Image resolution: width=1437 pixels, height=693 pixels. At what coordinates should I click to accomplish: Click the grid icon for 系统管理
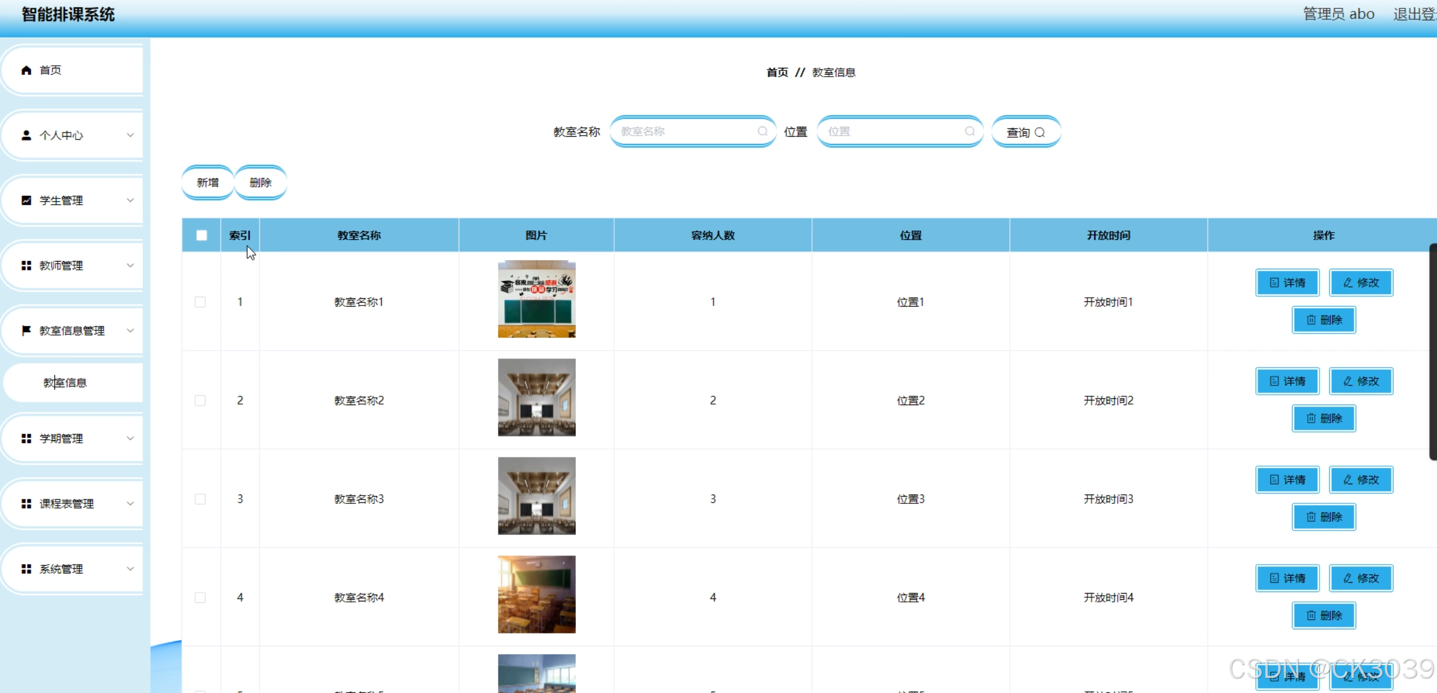click(x=26, y=569)
